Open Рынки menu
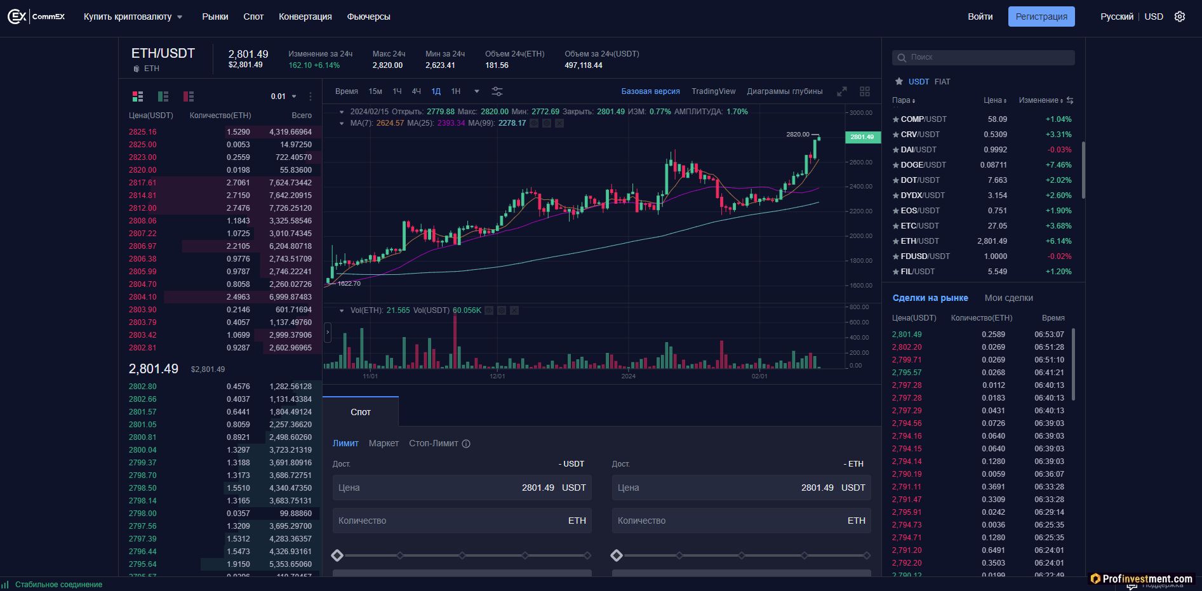The height and width of the screenshot is (591, 1202). (x=215, y=17)
